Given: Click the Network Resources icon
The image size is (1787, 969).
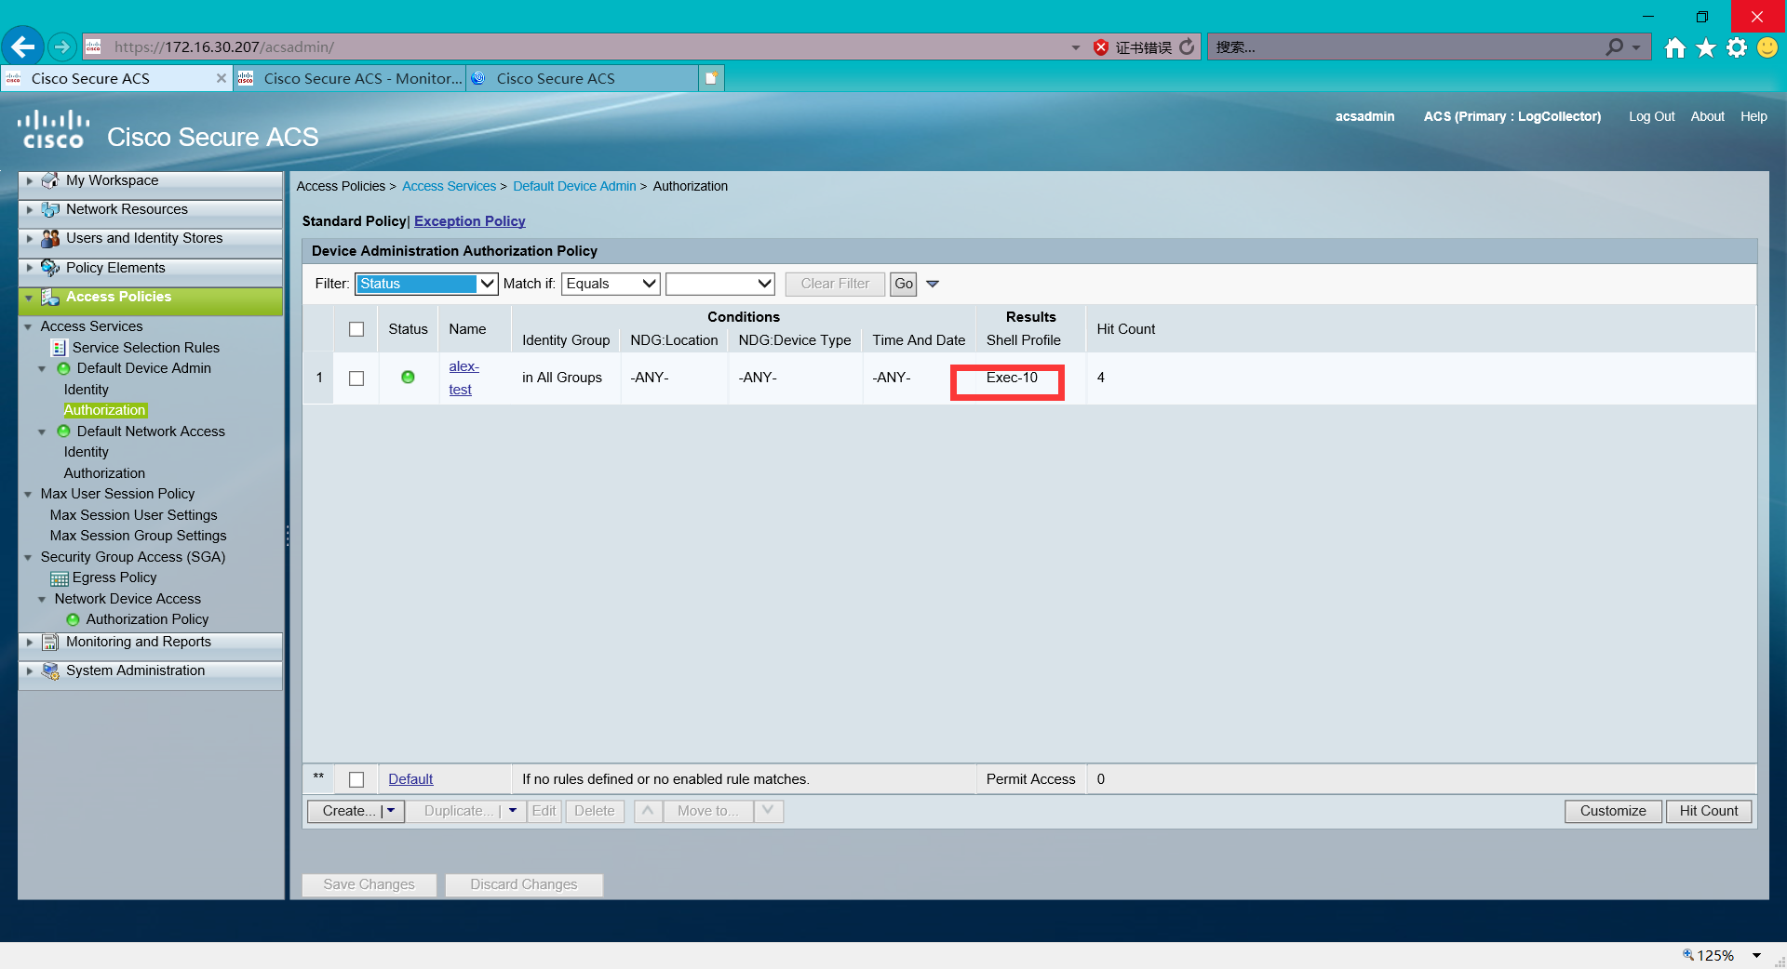Looking at the screenshot, I should (50, 209).
